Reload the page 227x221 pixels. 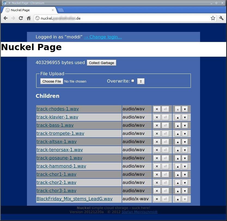point(21,18)
